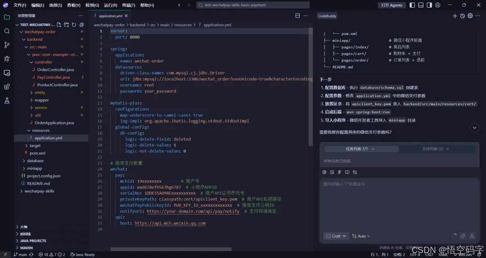This screenshot has width=486, height=258.
Task: Open the 文件(F) menu
Action: click(x=20, y=5)
